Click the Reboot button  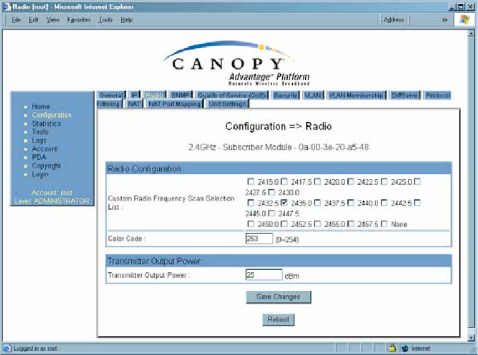[278, 320]
